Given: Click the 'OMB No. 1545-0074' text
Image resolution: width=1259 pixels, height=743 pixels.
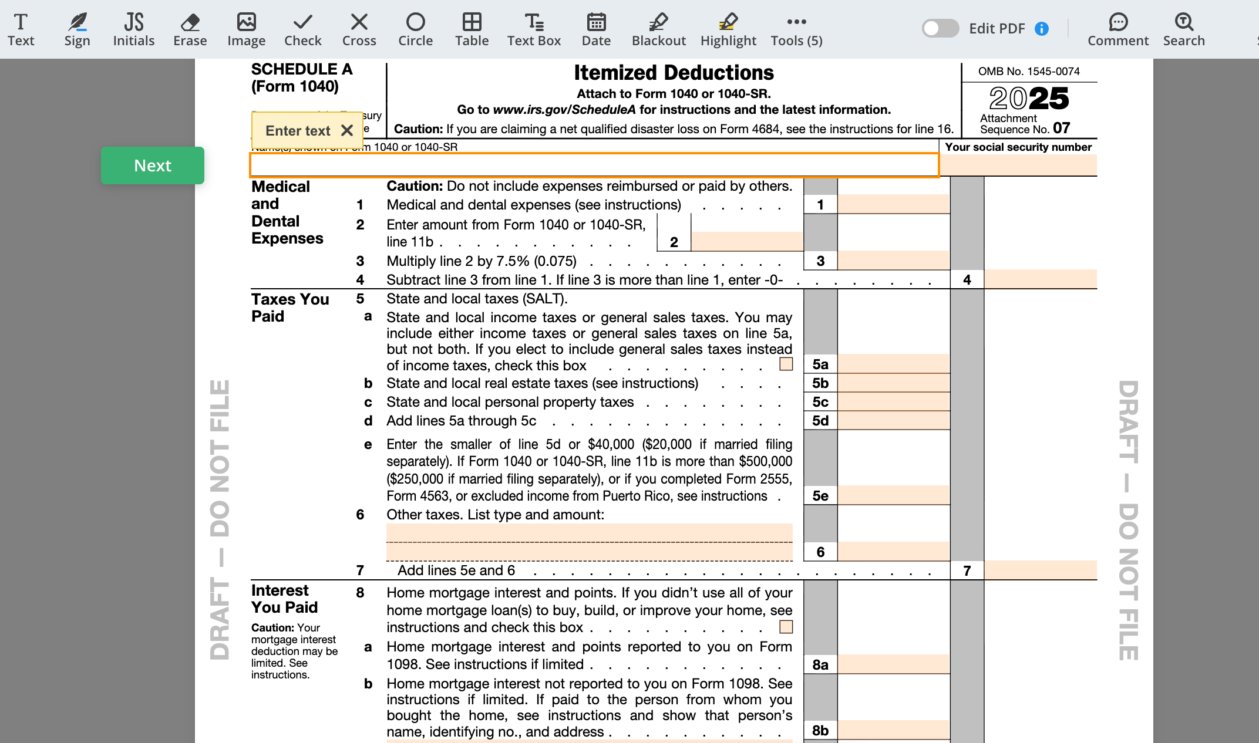Looking at the screenshot, I should 1029,71.
